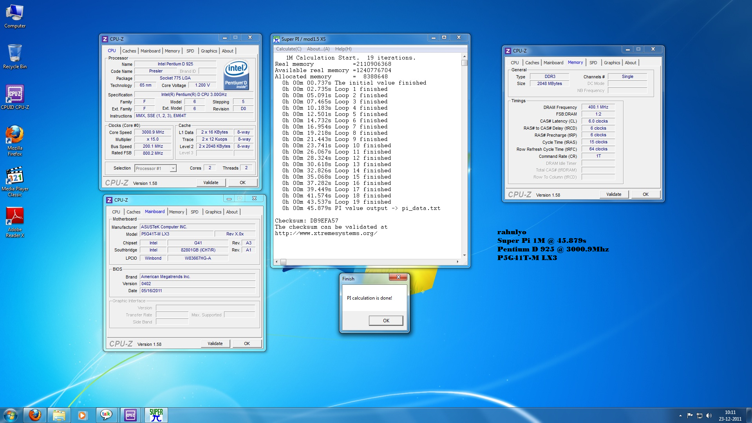Click Show Desktop button at taskbar end
752x423 pixels.
749,415
